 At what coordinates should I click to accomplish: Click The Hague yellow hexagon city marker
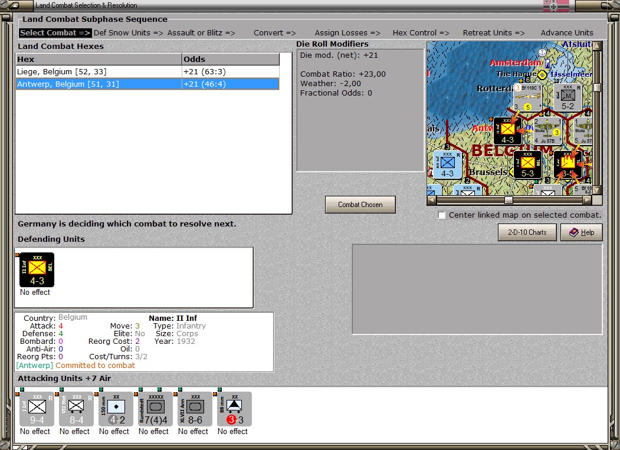click(x=543, y=74)
